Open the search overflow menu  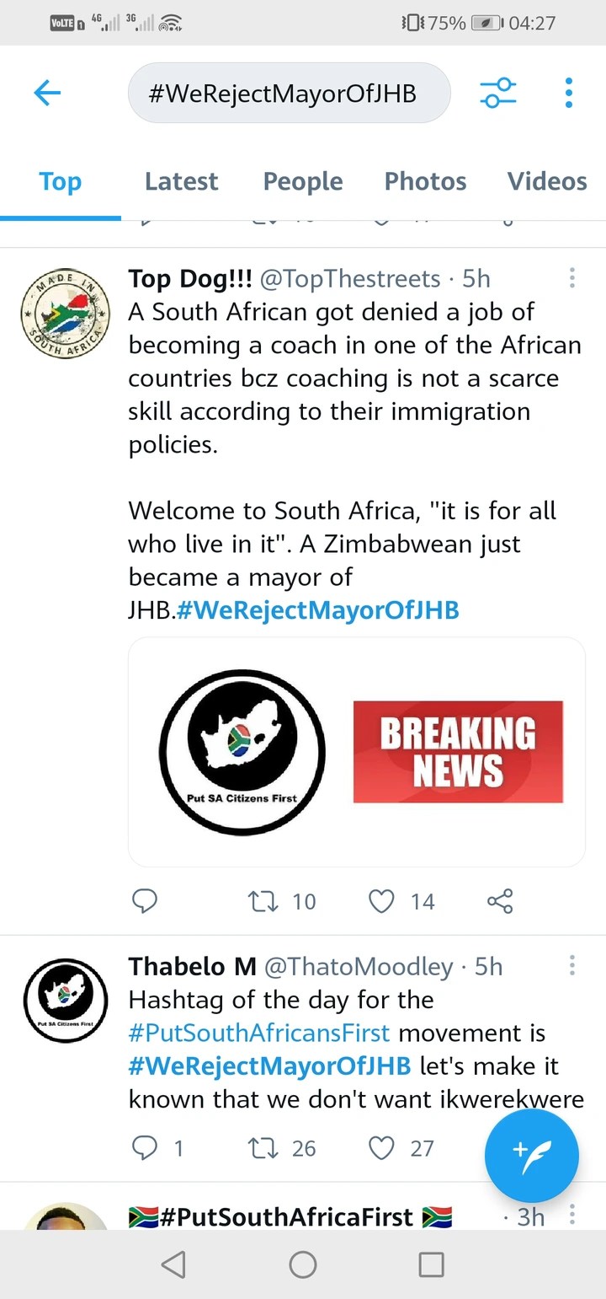click(x=569, y=93)
